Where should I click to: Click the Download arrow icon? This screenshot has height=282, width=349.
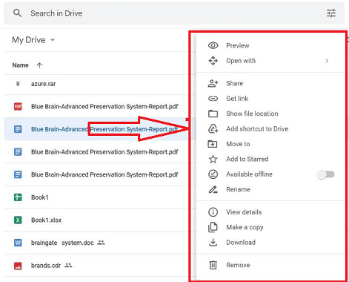213,243
